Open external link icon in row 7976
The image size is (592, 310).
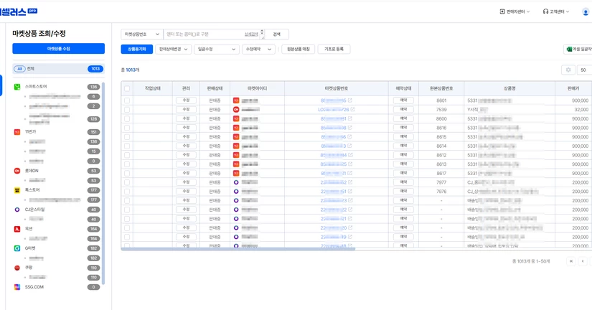click(x=350, y=192)
